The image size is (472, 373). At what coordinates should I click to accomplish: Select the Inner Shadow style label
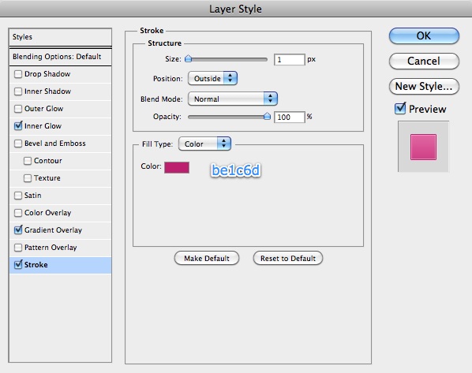click(x=47, y=91)
